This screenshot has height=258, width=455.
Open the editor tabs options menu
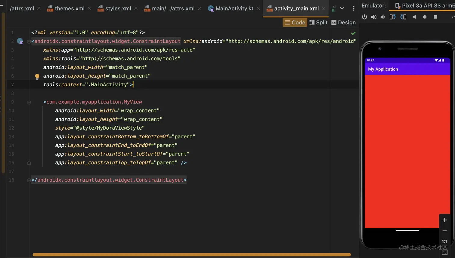click(x=354, y=8)
